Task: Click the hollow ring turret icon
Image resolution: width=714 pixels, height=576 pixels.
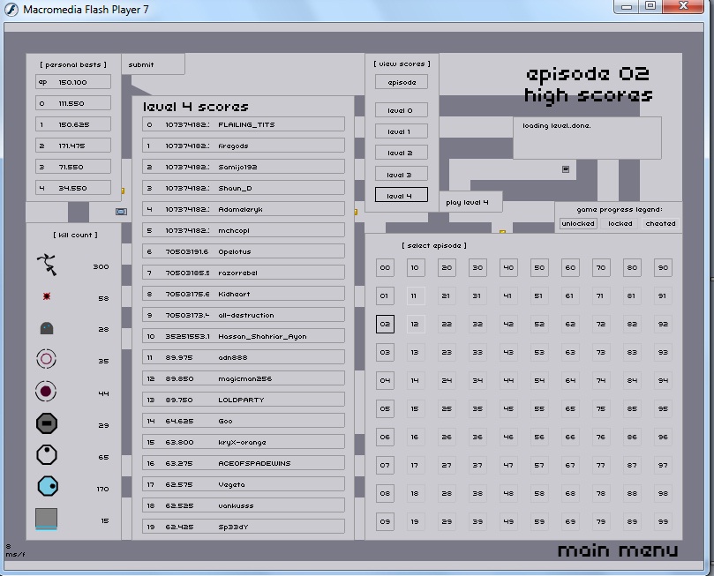Action: (46, 359)
